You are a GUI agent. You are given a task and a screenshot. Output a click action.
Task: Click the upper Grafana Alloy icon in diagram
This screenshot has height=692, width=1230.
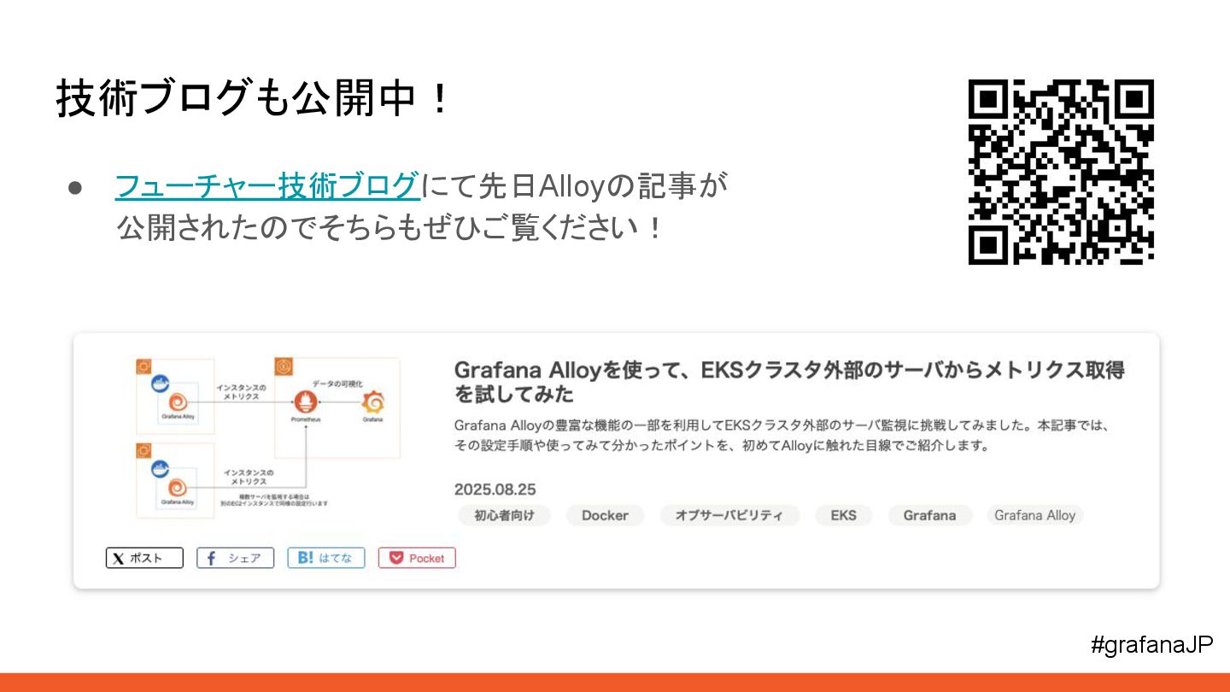(178, 401)
